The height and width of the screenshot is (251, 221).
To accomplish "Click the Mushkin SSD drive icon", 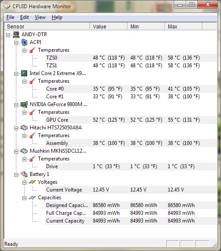I will [x=24, y=151].
